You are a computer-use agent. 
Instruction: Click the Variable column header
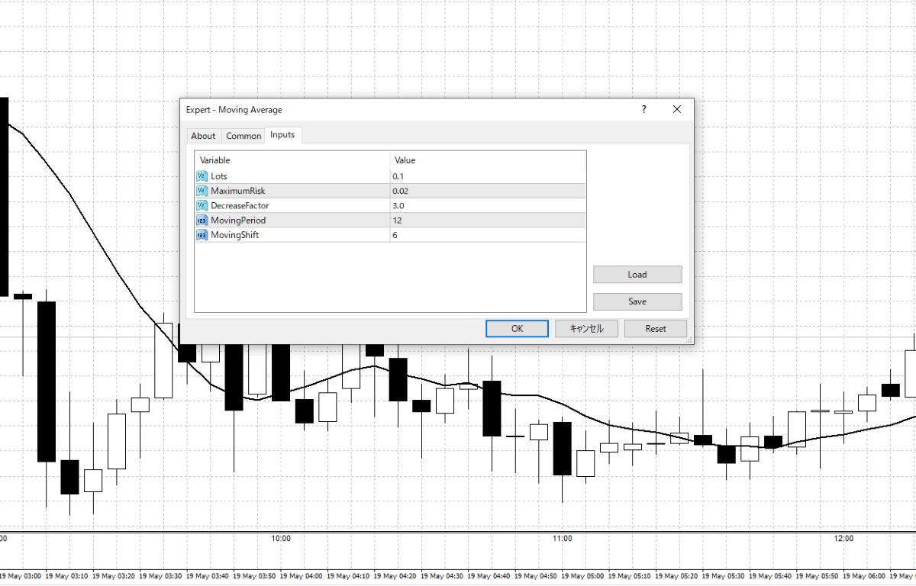[214, 160]
